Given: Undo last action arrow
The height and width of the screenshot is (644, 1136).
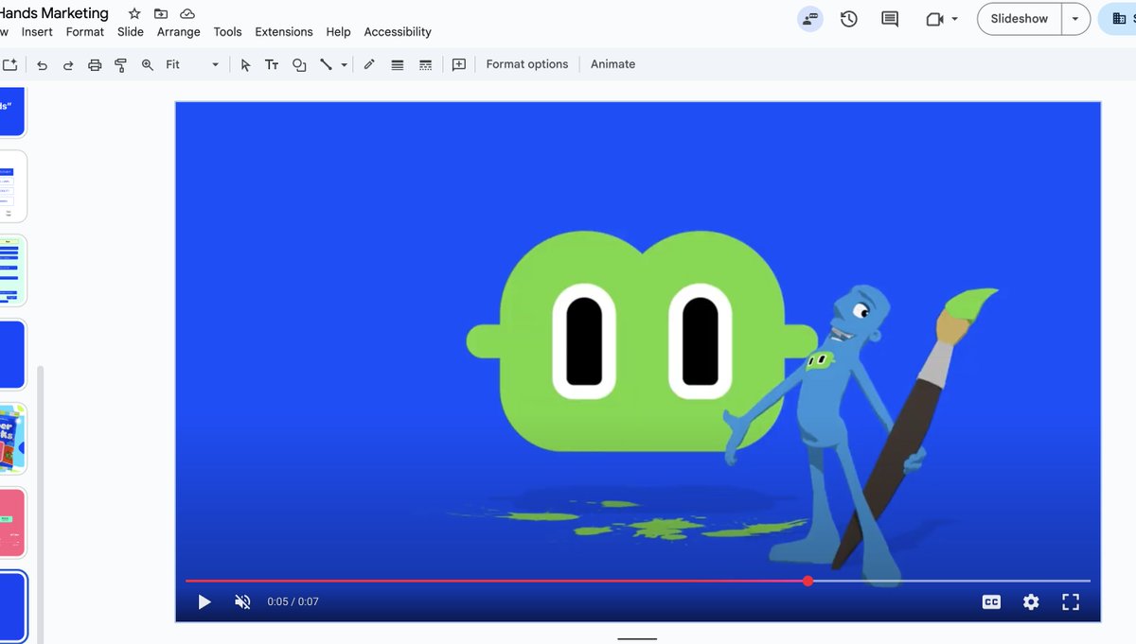Looking at the screenshot, I should tap(42, 64).
